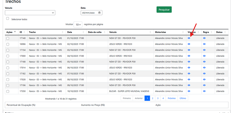Screen dimensions: 234x113
Task: Open Viagens eye icon for trecho 17140
Action: 189,38
